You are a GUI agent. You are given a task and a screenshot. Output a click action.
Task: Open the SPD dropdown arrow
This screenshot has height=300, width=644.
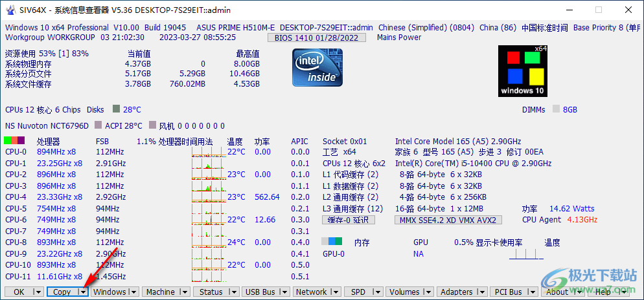(378, 292)
